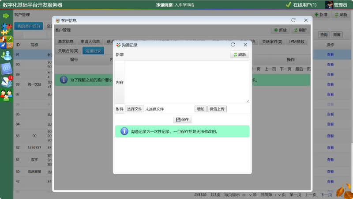Switch to the 关联案件(0) tab
The height and width of the screenshot is (199, 353).
pos(272,42)
